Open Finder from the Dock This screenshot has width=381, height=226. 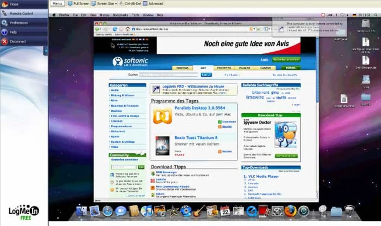tap(82, 211)
